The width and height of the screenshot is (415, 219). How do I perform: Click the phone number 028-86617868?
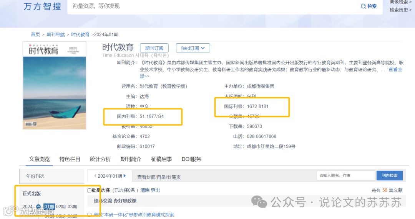pos(262,136)
